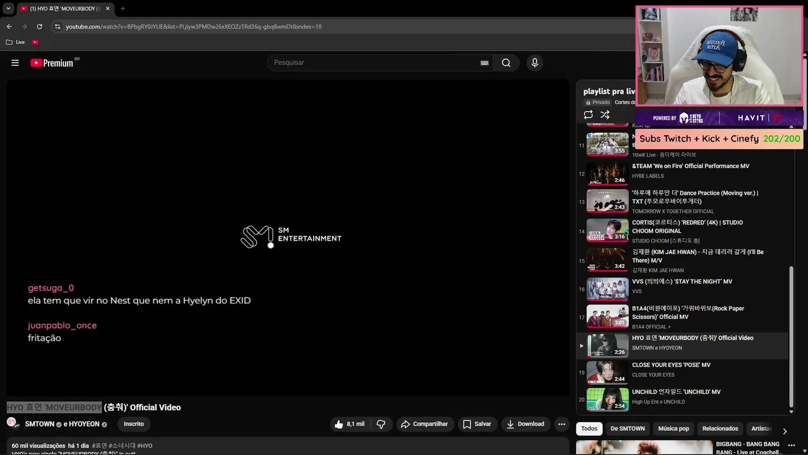Like the video with thumbs up
Screen dimensions: 808x455
pos(348,424)
